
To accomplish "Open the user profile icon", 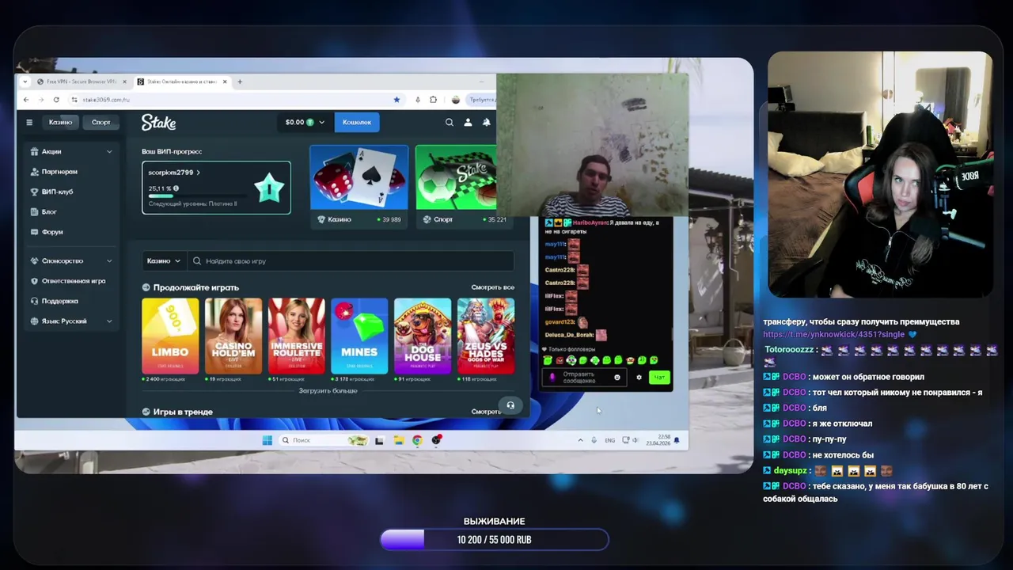I will (468, 122).
